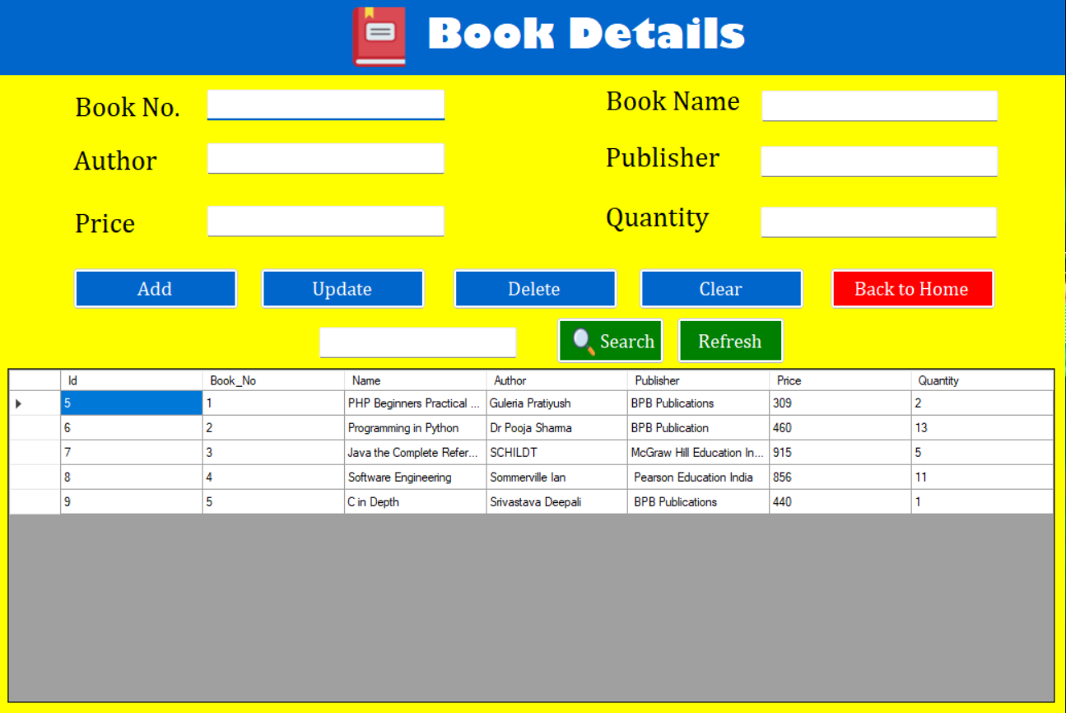Click the Name column header

point(414,380)
